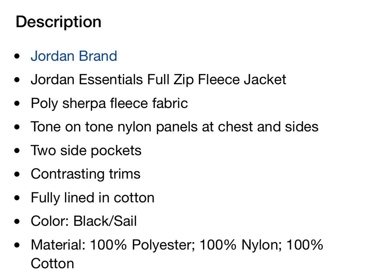Click the bullet beside Jordan Essentials line
The image size is (383, 274).
click(x=17, y=80)
